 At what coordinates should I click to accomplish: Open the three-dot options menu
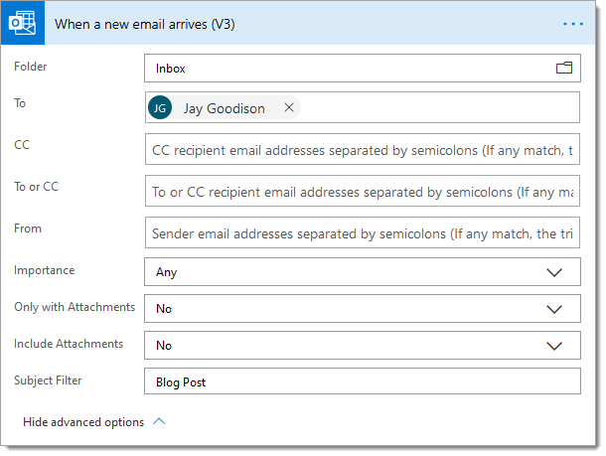click(573, 24)
